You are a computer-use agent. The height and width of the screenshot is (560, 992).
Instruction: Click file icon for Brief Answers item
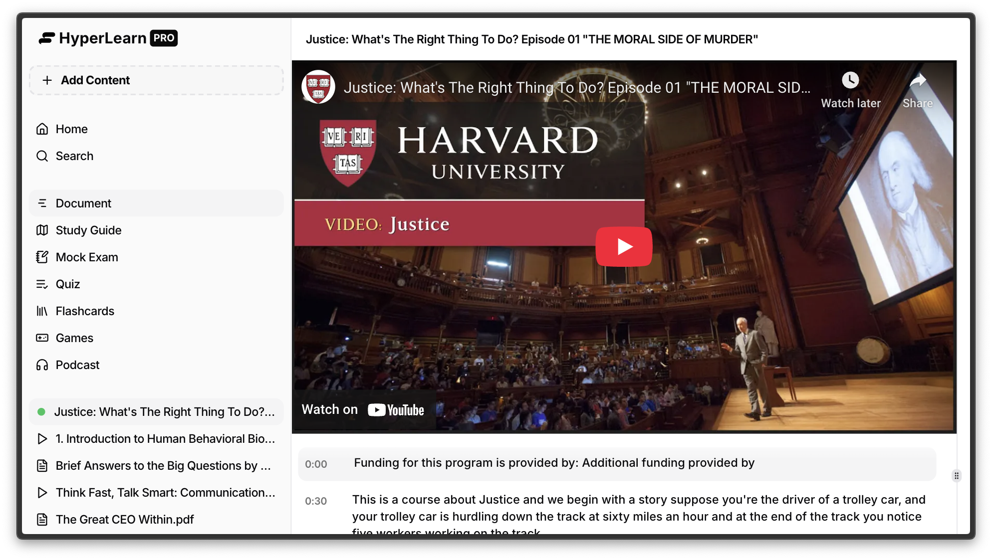pos(42,466)
